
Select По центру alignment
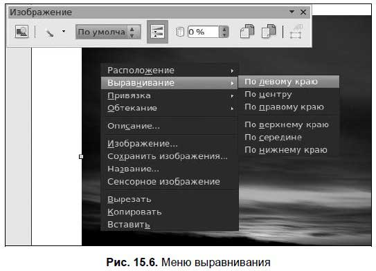[289, 94]
